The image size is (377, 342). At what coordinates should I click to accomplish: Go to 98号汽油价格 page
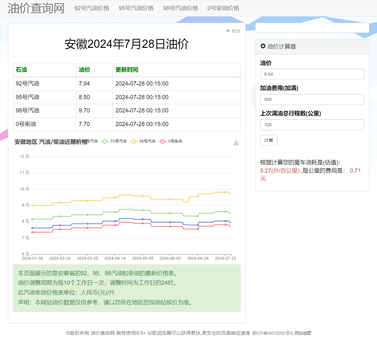[180, 8]
